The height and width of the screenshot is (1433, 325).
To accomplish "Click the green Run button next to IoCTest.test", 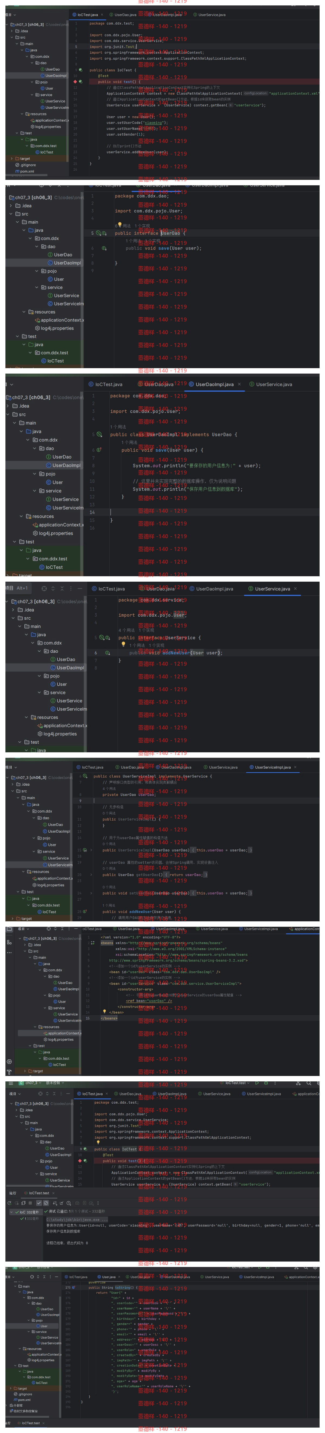I will (257, 1082).
